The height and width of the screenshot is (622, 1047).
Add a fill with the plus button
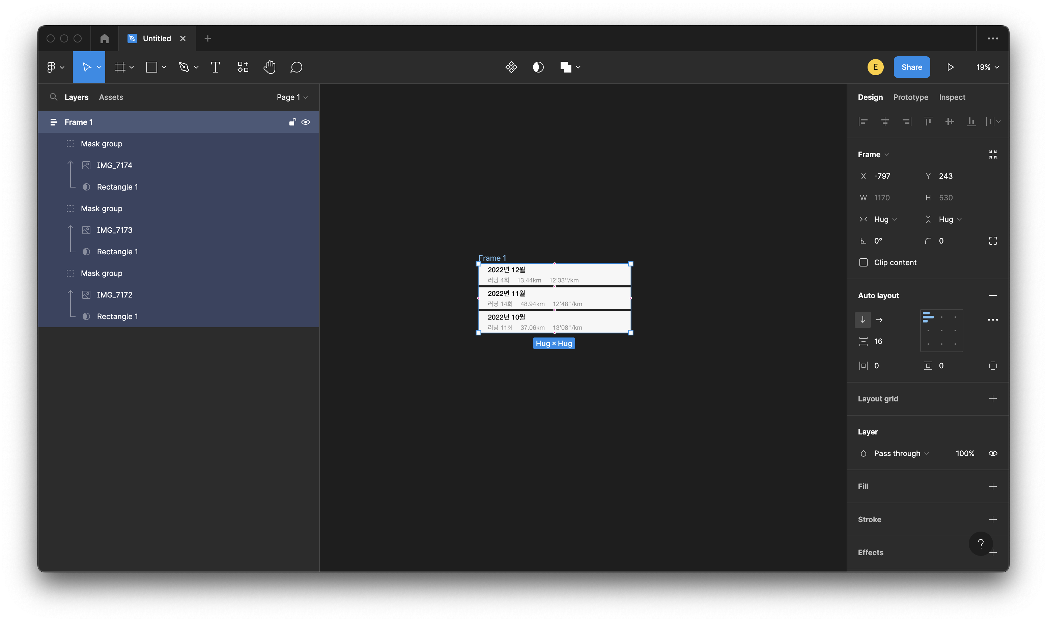992,486
